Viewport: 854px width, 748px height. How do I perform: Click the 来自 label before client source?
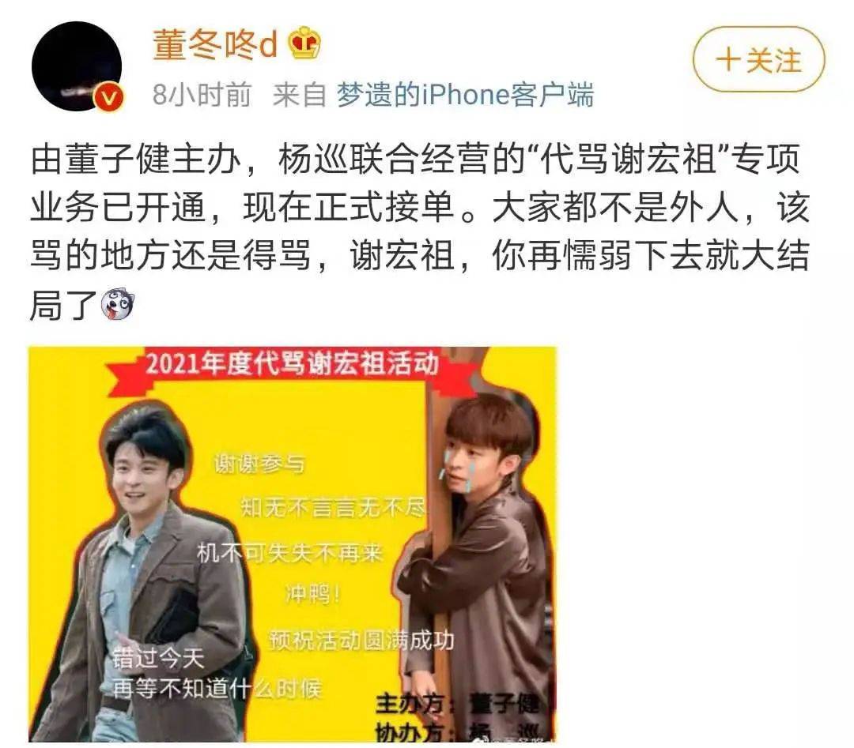click(x=299, y=95)
